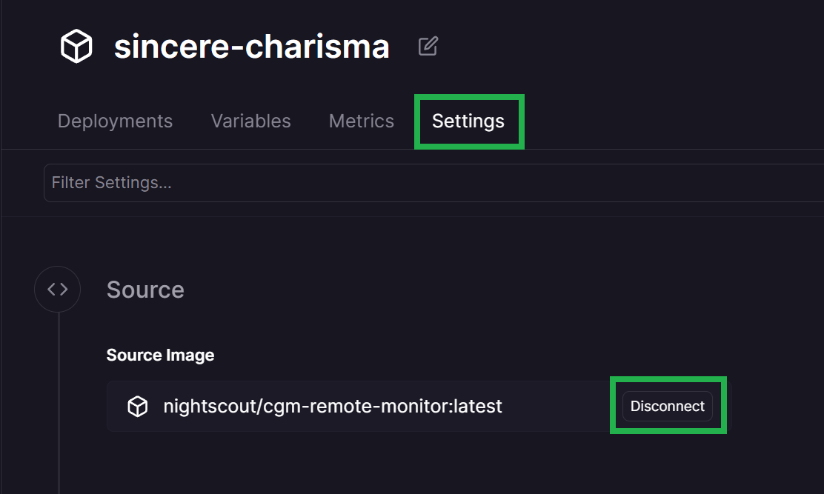This screenshot has height=494, width=824.
Task: Click the cube icon beside nightscout image name
Action: (138, 407)
